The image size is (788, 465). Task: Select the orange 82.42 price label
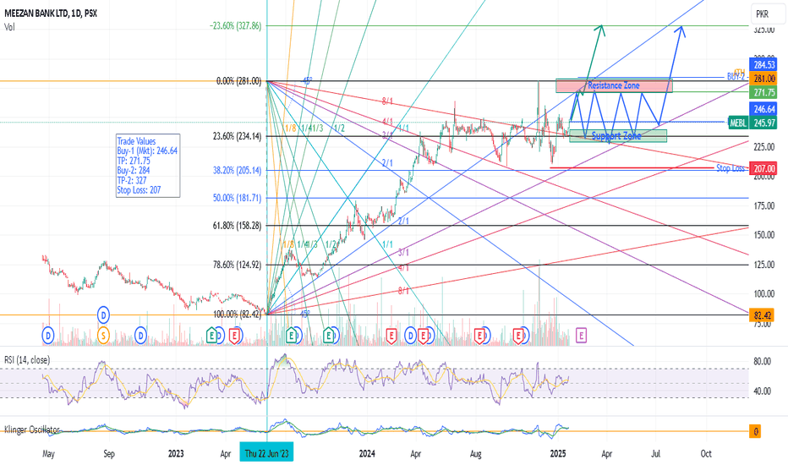(x=762, y=315)
